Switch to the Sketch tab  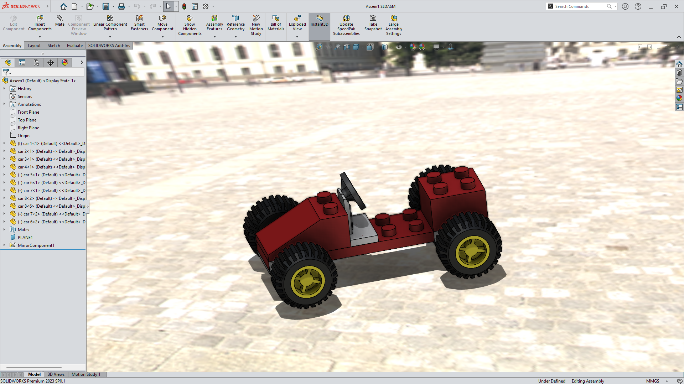pos(54,46)
